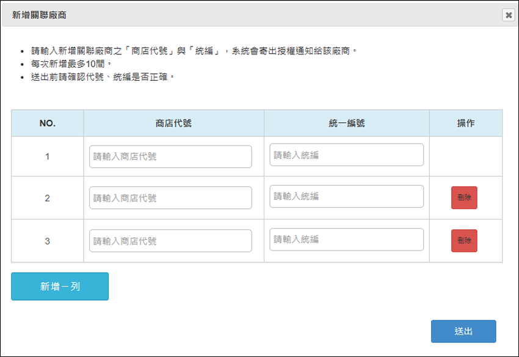
Task: Delete row 2 using red 刪除 button
Action: point(464,197)
